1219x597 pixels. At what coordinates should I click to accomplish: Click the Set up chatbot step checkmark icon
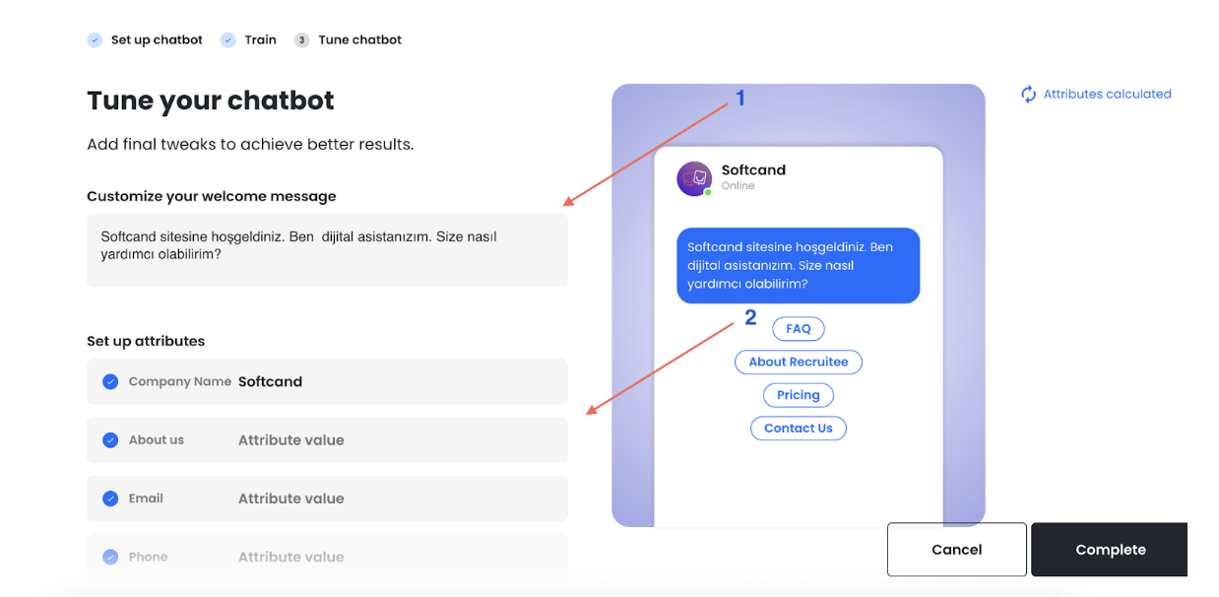[95, 40]
